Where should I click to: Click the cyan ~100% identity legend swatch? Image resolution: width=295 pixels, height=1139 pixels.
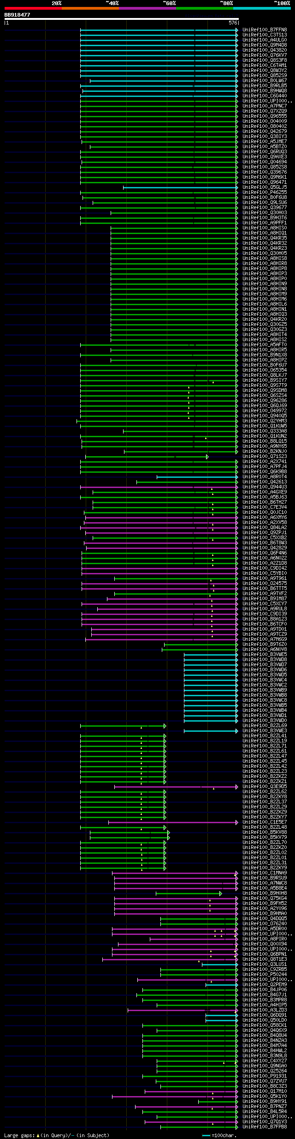pos(262,8)
